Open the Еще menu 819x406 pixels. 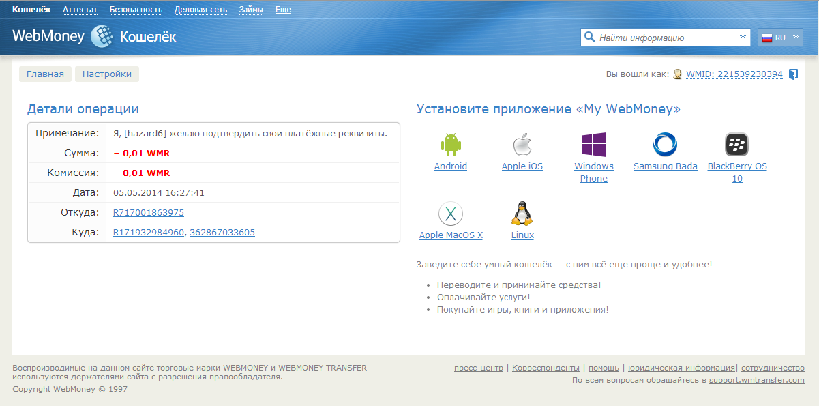pyautogui.click(x=283, y=10)
